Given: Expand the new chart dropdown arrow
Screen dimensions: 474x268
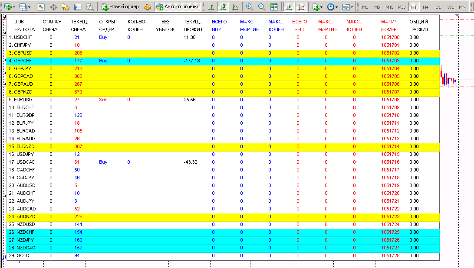Looking at the screenshot, I should click(x=14, y=7).
